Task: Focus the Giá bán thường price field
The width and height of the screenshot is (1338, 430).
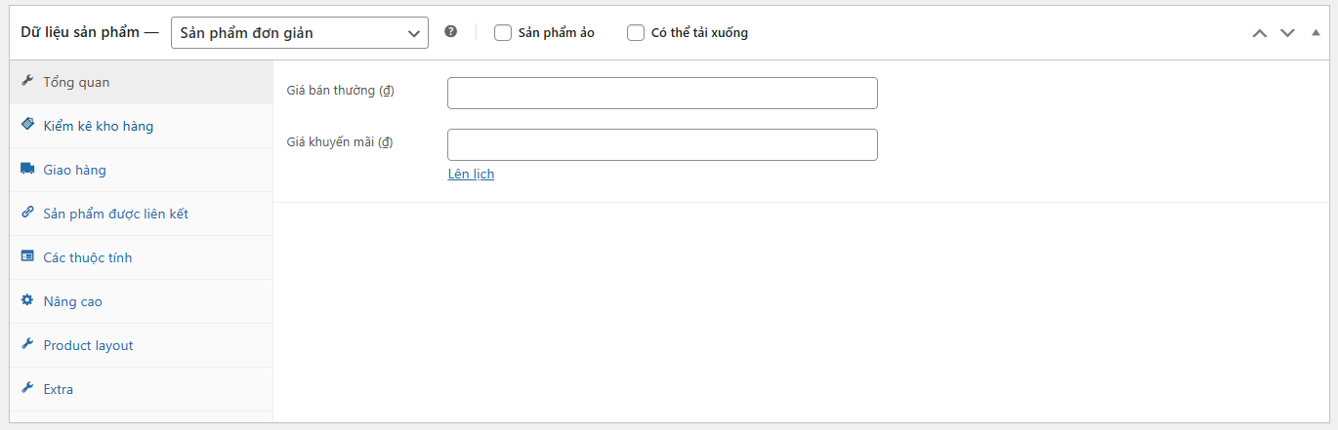Action: coord(662,93)
